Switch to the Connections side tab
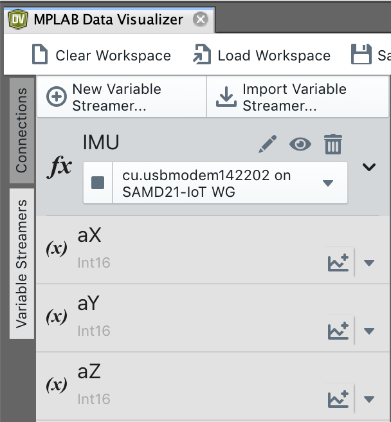 pos(22,130)
